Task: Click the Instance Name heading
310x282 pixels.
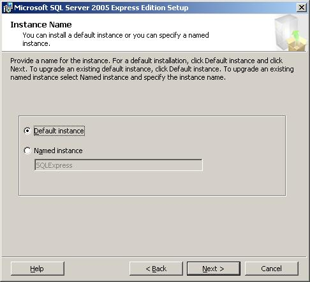Action: 41,25
